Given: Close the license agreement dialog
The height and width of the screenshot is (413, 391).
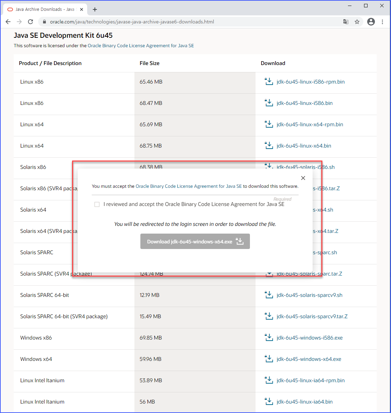Looking at the screenshot, I should 303,178.
